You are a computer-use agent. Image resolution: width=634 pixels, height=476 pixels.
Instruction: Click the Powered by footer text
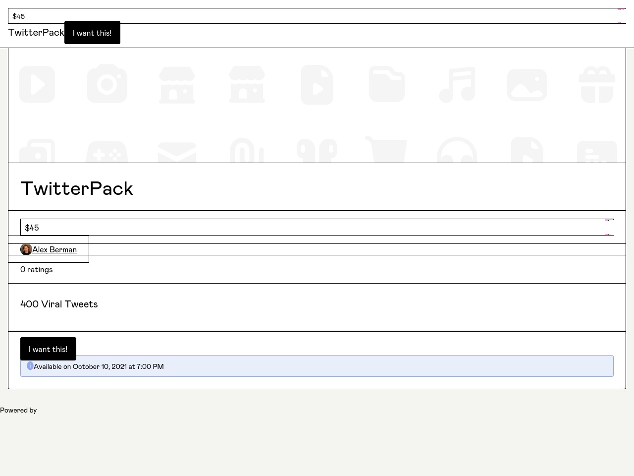tap(18, 410)
